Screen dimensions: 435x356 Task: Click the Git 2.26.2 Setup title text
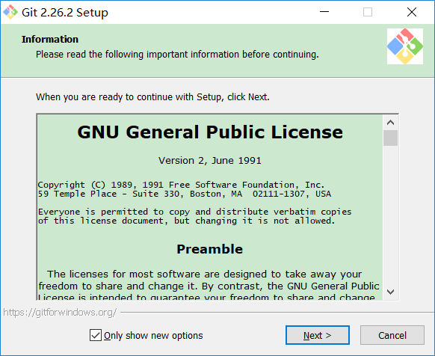[x=64, y=13]
